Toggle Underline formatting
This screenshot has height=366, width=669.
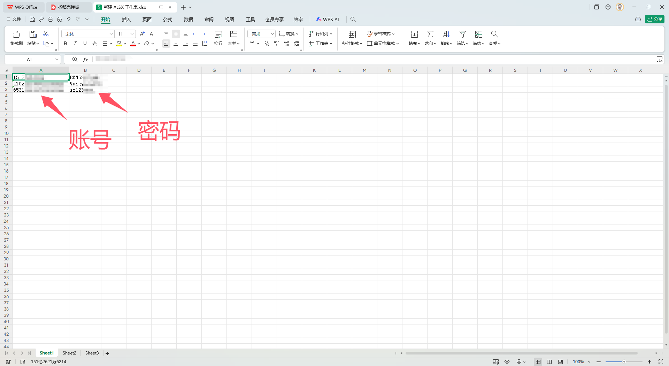[85, 44]
